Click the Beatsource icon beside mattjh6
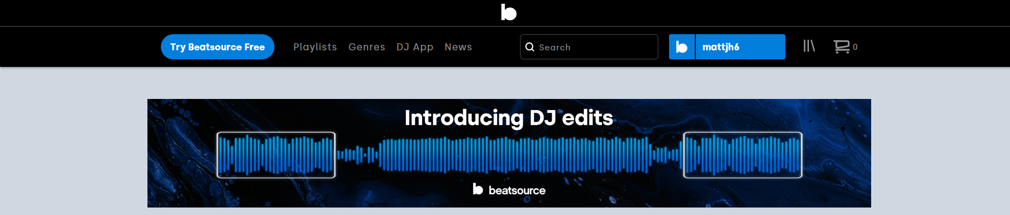 (682, 47)
